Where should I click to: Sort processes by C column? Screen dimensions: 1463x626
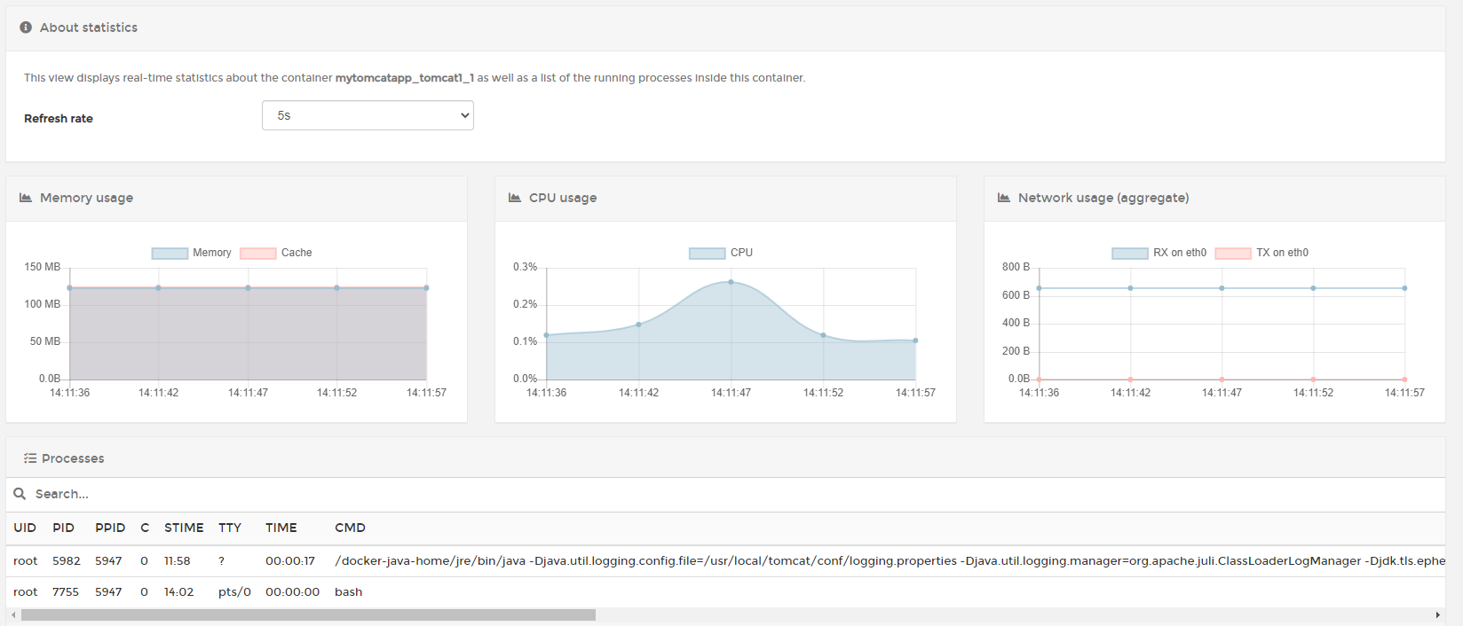(x=145, y=528)
